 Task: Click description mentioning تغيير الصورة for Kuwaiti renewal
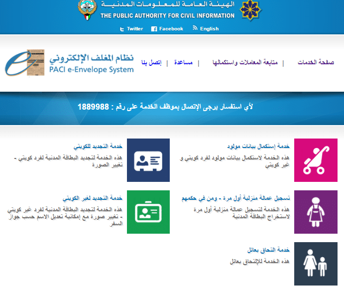point(68,161)
